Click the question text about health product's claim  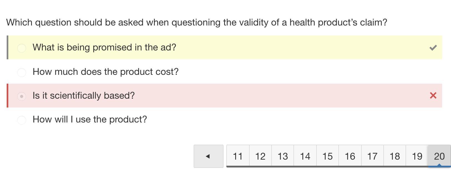[196, 22]
